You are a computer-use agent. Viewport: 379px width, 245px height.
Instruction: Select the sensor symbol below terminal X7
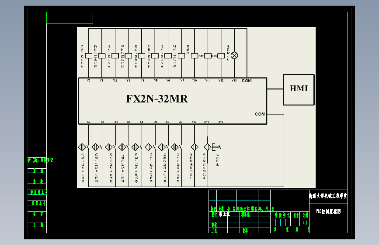click(x=176, y=147)
